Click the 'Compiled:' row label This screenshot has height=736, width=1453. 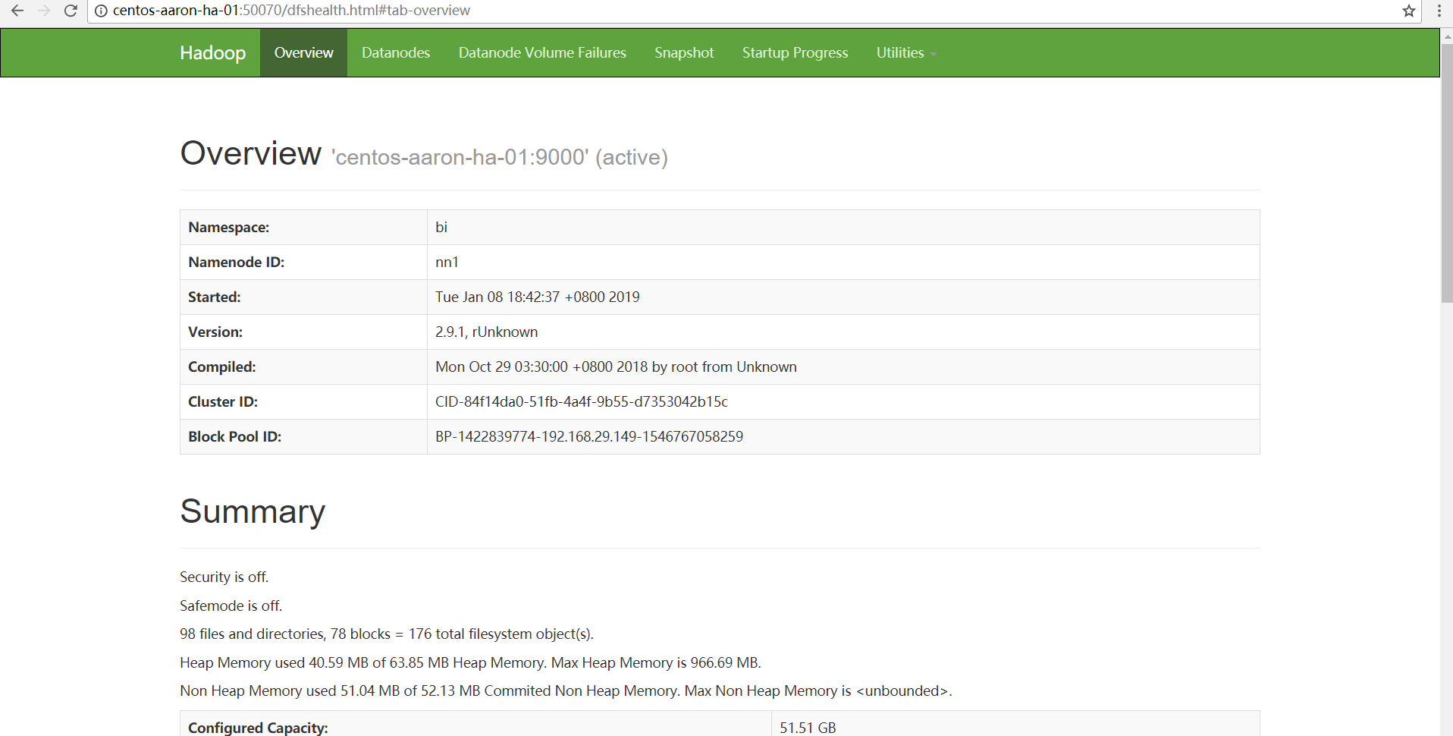(222, 366)
